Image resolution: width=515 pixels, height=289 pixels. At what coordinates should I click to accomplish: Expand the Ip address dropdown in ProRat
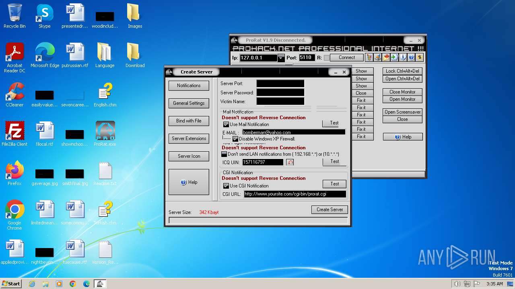(281, 58)
